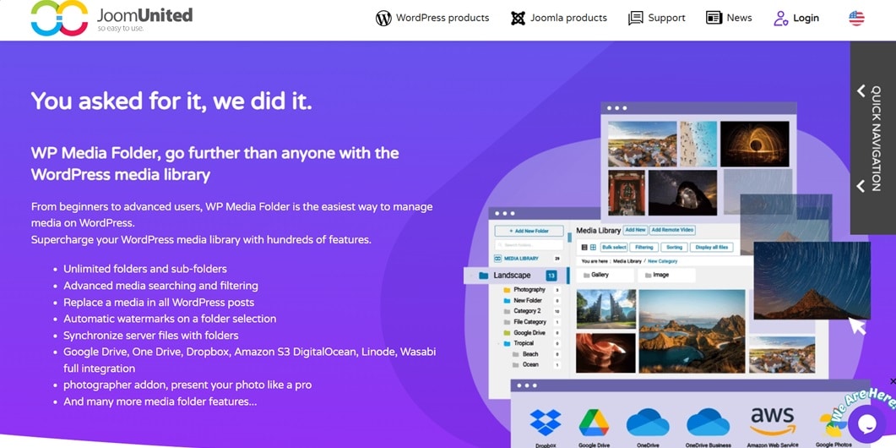
Task: Dismiss the We Are Here chat badge
Action: tap(893, 381)
